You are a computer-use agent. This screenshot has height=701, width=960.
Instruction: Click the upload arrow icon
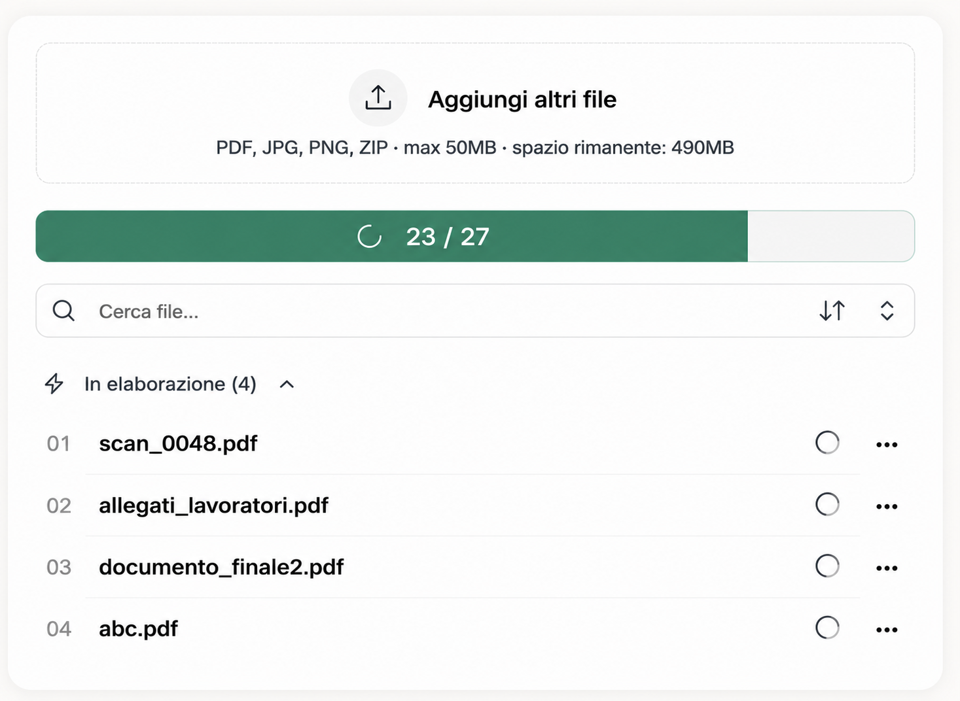pyautogui.click(x=378, y=98)
